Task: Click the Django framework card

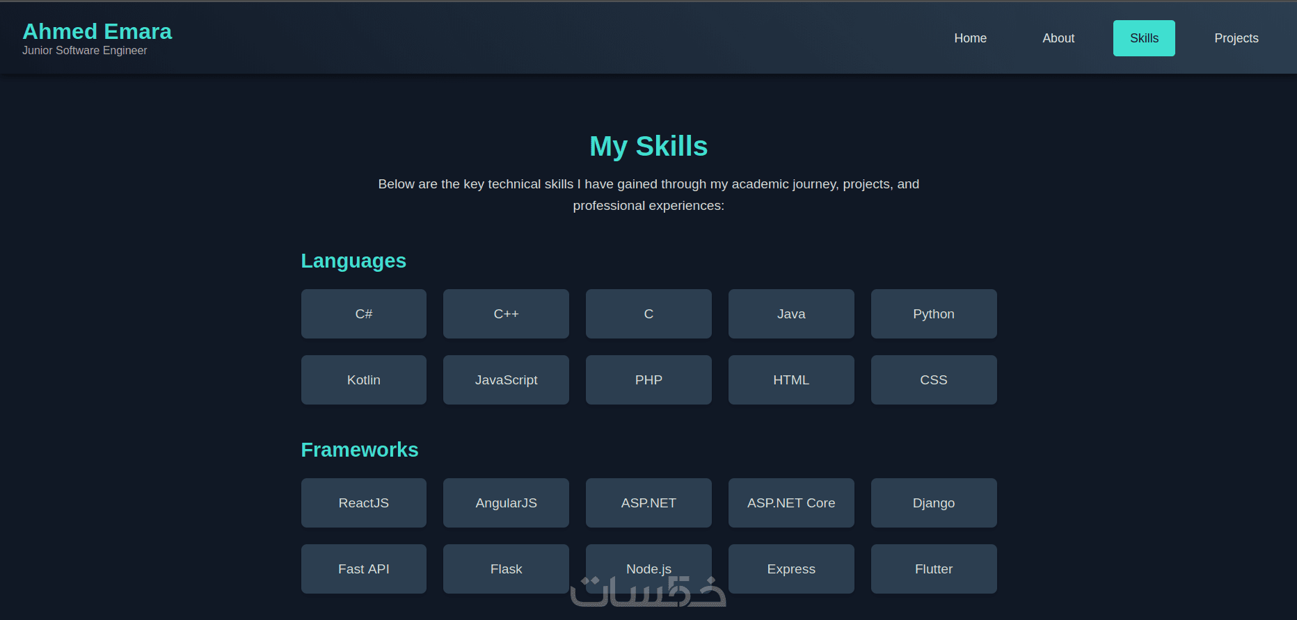Action: (934, 503)
